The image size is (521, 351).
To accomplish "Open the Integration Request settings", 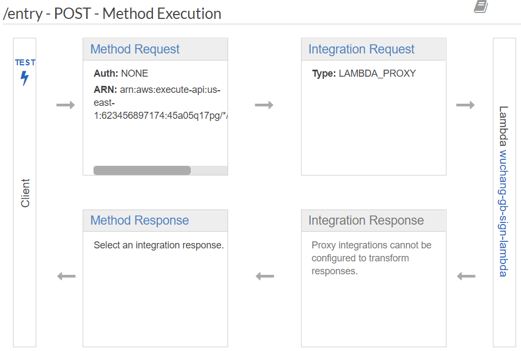I will [361, 49].
